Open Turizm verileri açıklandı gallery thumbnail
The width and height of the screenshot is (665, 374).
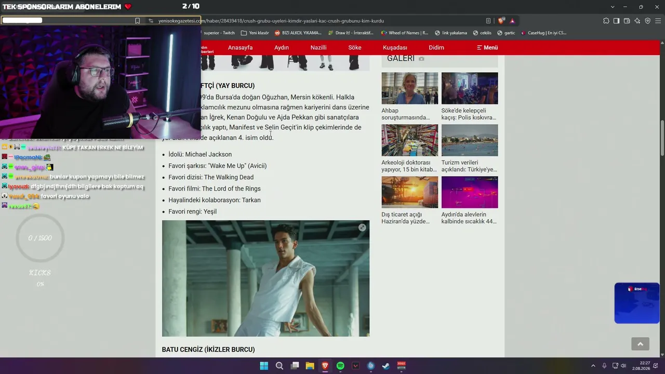[470, 140]
